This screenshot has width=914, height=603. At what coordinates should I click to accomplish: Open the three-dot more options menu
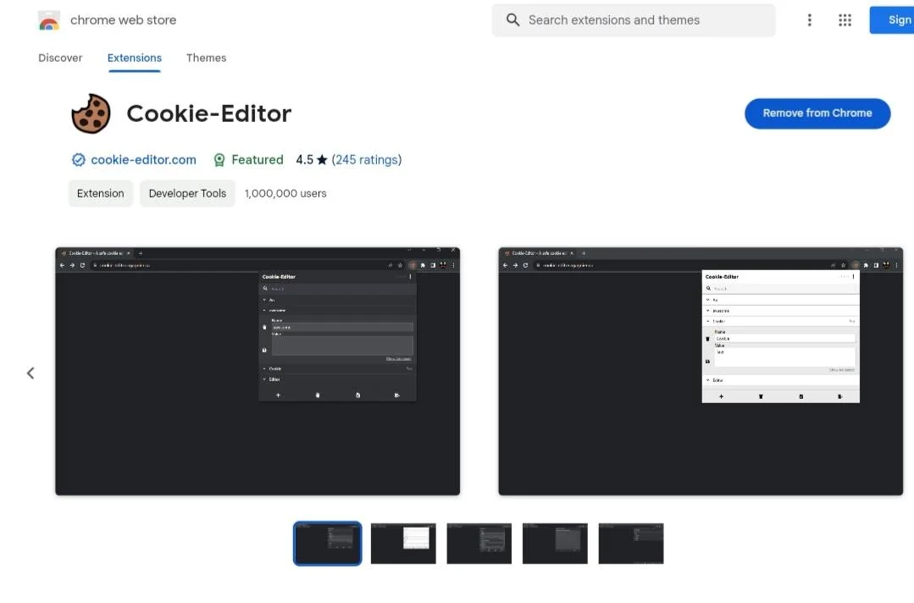(x=809, y=20)
